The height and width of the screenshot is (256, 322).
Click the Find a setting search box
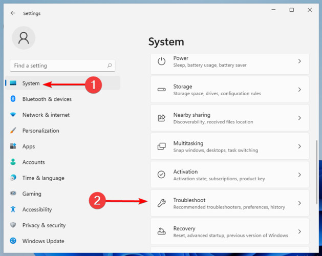pyautogui.click(x=62, y=66)
